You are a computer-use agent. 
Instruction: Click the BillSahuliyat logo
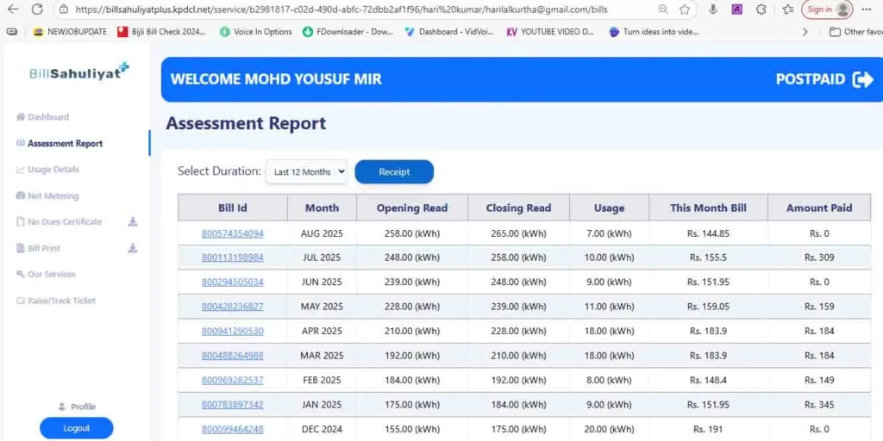pos(78,72)
